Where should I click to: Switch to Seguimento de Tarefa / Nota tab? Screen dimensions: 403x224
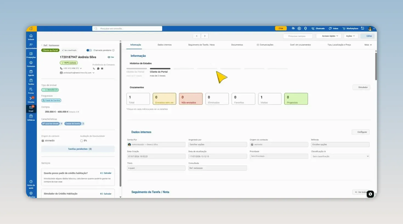click(x=201, y=45)
